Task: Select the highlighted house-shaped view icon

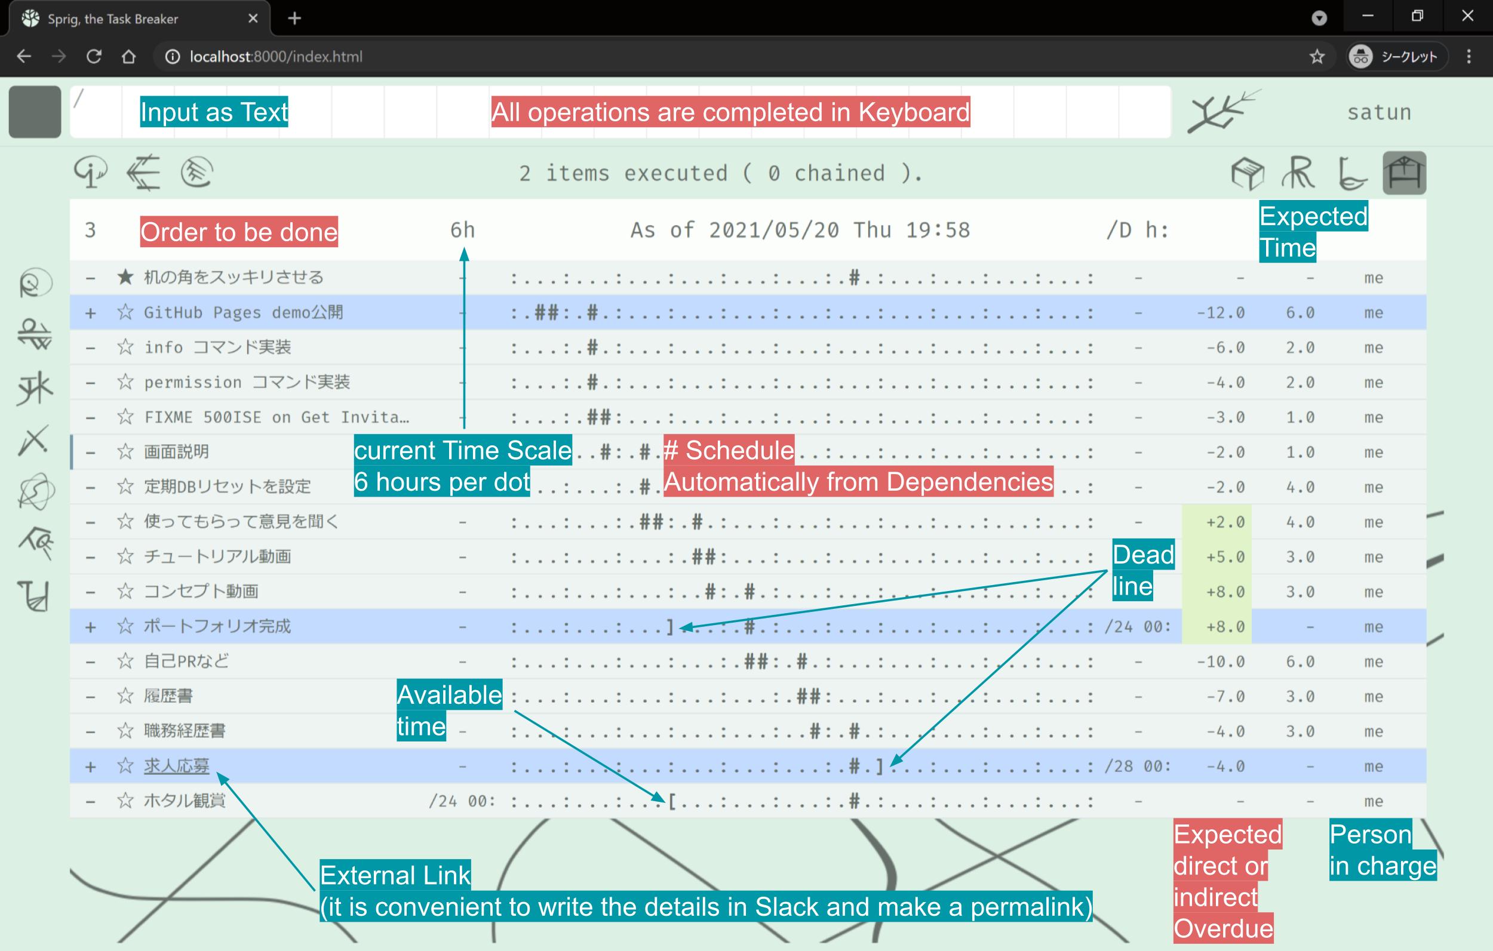Action: click(1403, 173)
